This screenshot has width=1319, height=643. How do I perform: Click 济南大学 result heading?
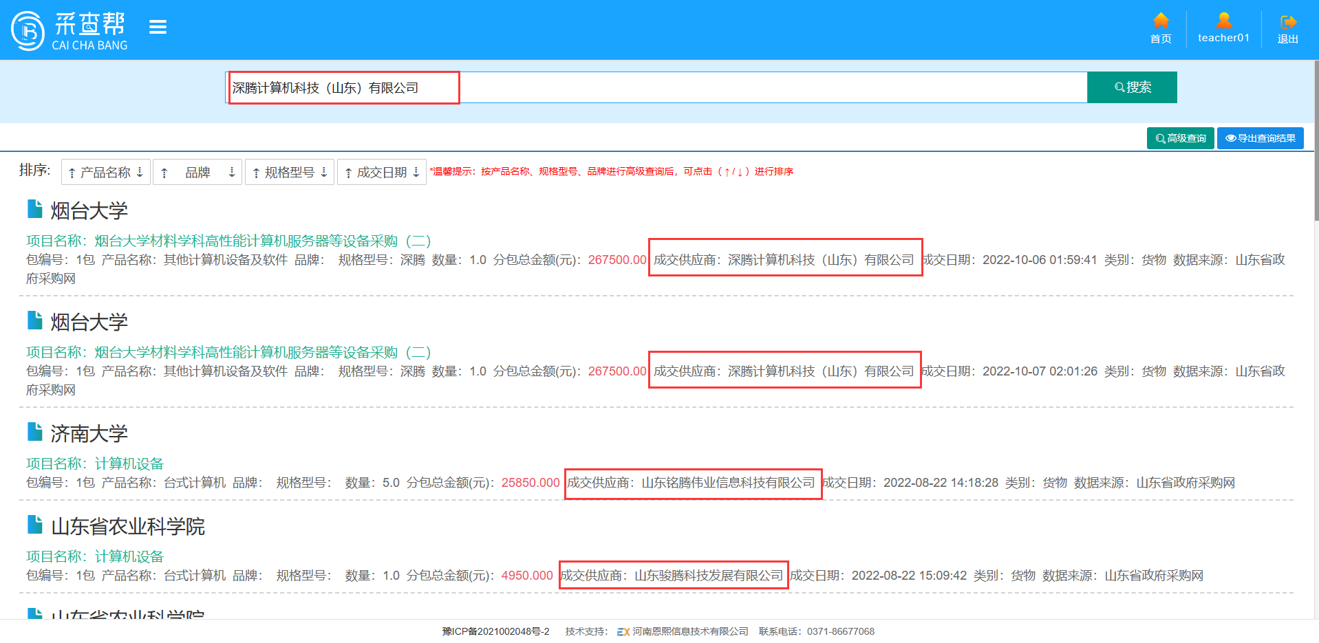tap(89, 433)
